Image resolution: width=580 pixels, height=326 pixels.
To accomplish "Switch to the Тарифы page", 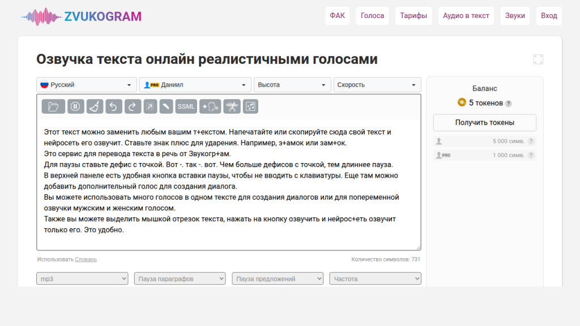I will click(413, 15).
